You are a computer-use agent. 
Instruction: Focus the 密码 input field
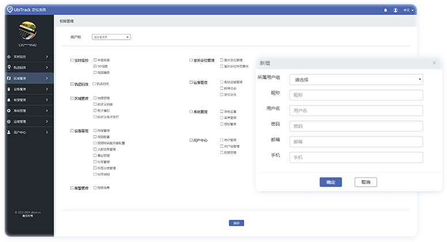point(356,126)
